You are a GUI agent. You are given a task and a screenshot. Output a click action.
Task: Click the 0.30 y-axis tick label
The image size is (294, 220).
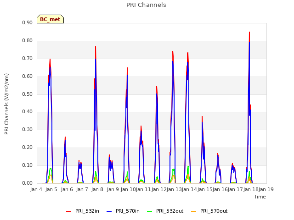click(28, 129)
